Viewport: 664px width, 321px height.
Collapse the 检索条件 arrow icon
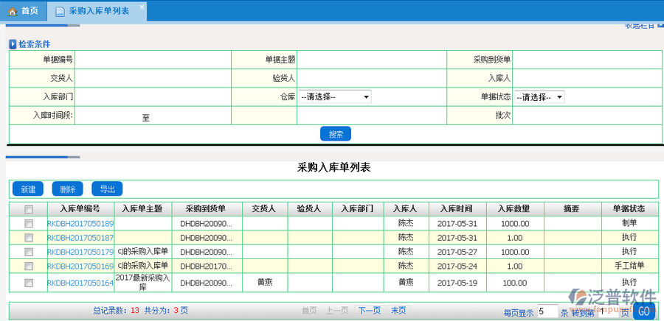(13, 44)
